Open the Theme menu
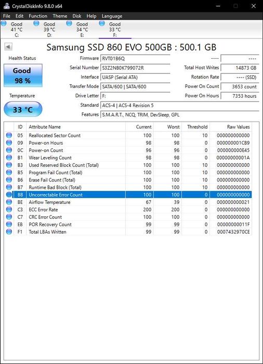This screenshot has width=263, height=364. pos(60,16)
